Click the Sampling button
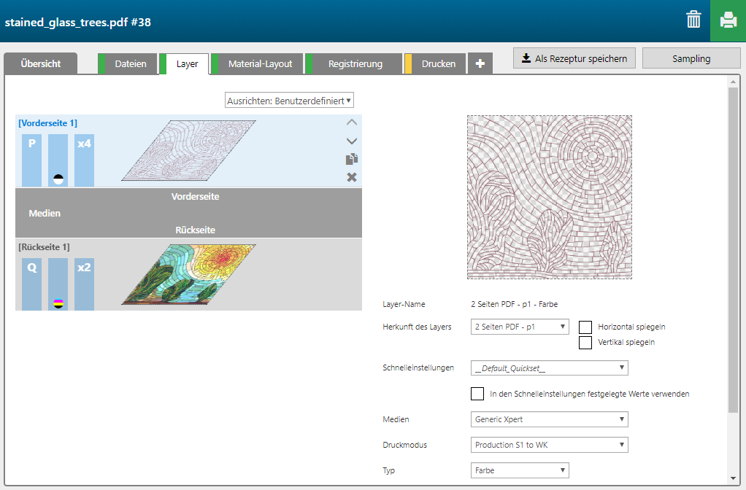This screenshot has height=490, width=746. tap(691, 58)
